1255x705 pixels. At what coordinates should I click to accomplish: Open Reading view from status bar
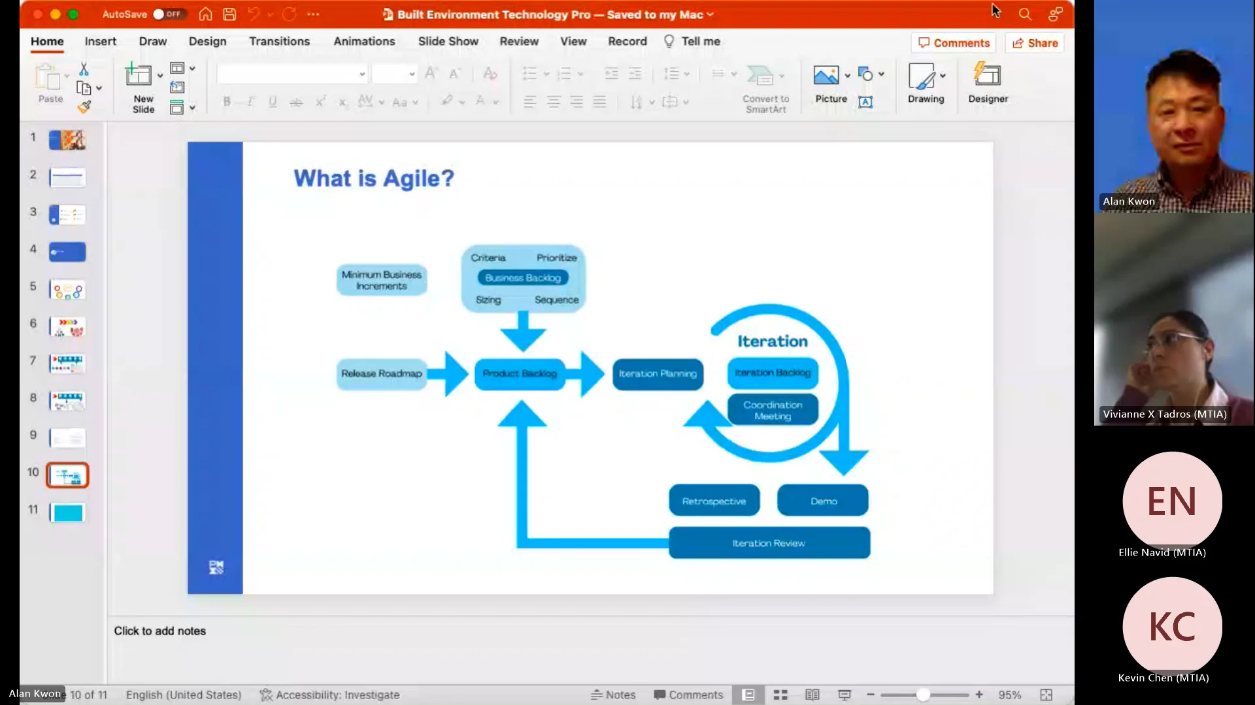[x=812, y=695]
